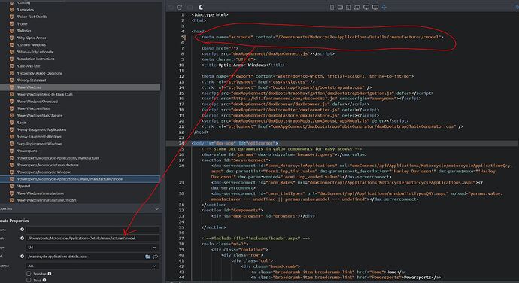Open the route Type dropdown
The height and width of the screenshot is (283, 519).
93,247
